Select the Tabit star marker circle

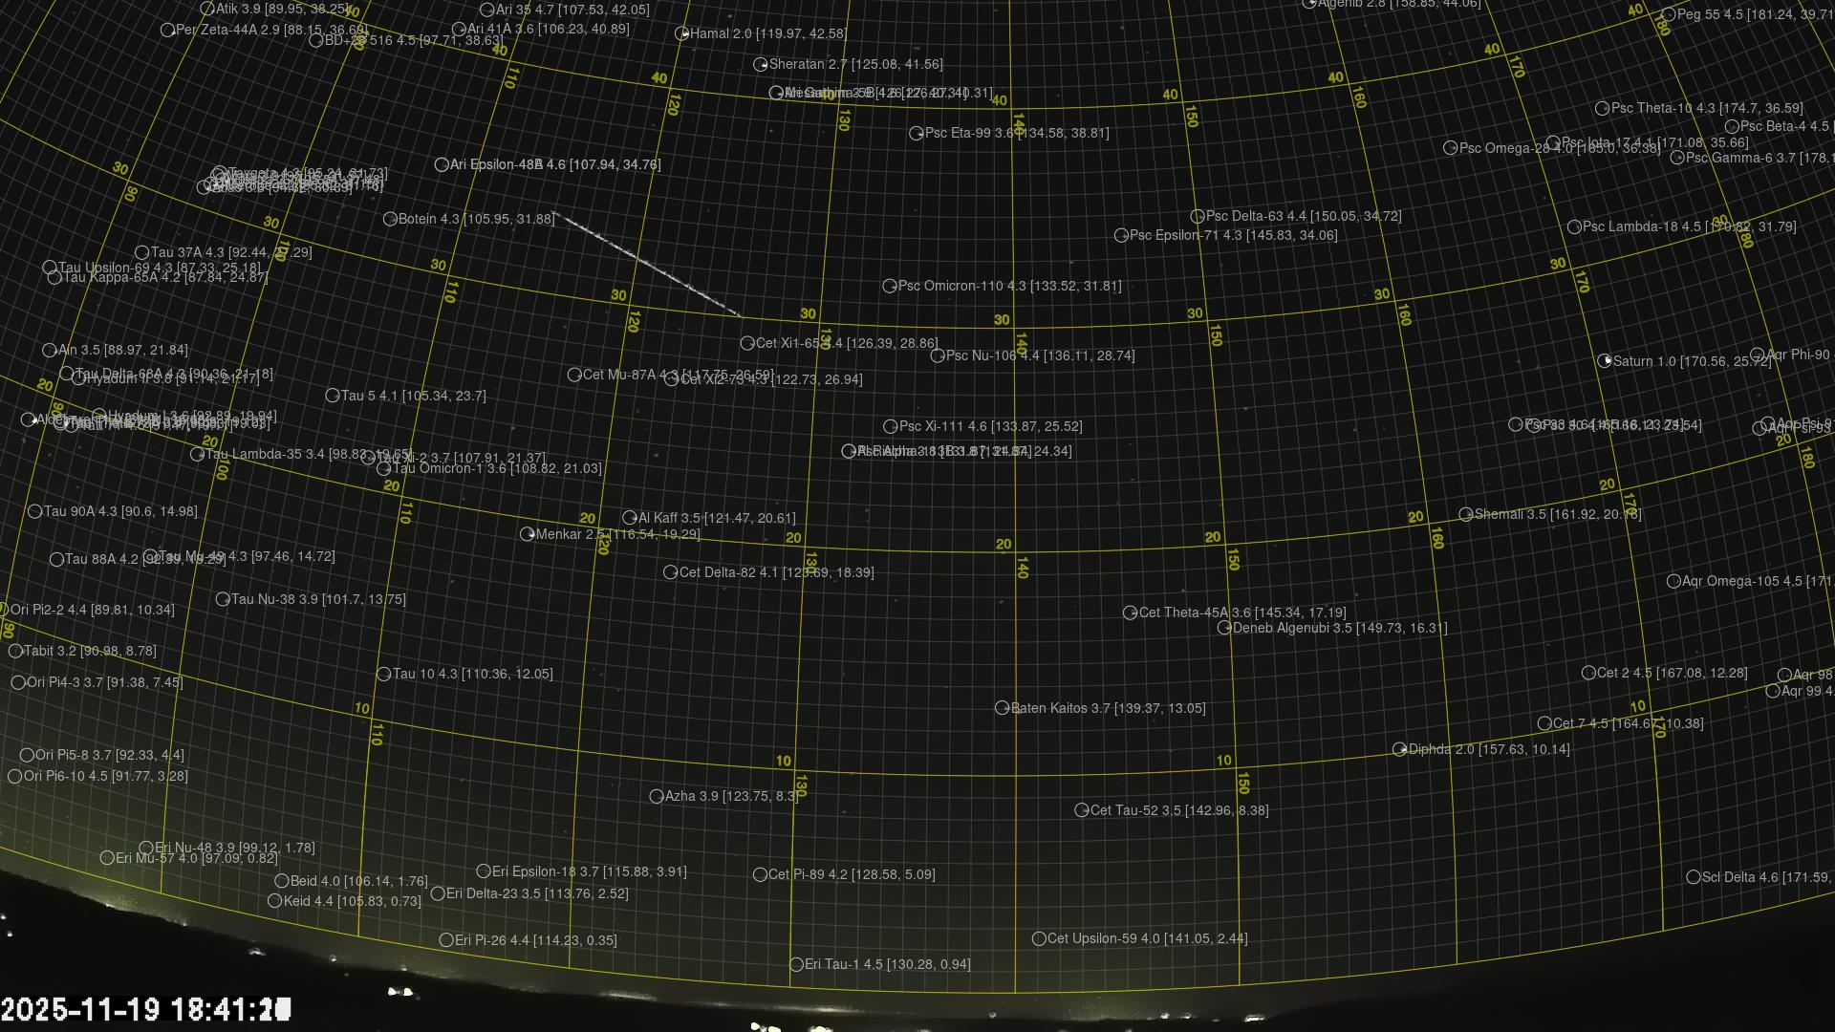click(15, 651)
